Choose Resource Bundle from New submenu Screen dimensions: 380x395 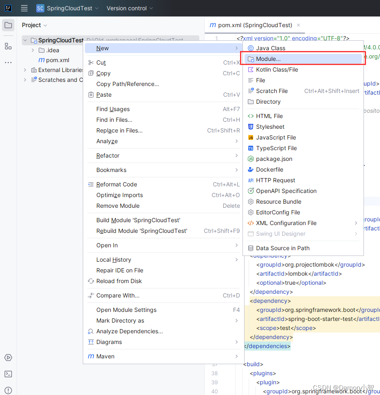(x=303, y=202)
